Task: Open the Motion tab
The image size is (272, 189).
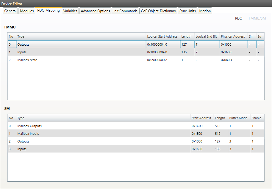Action: tap(205, 11)
